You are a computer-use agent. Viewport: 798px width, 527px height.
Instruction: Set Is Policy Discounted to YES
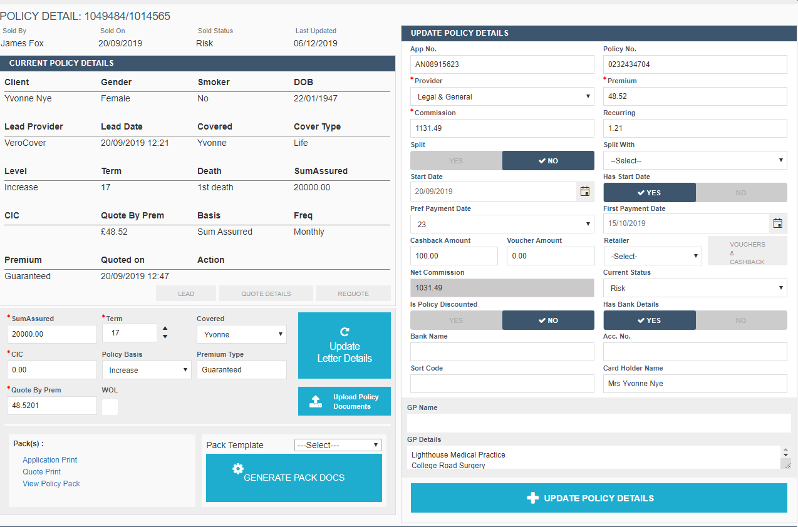pyautogui.click(x=456, y=320)
